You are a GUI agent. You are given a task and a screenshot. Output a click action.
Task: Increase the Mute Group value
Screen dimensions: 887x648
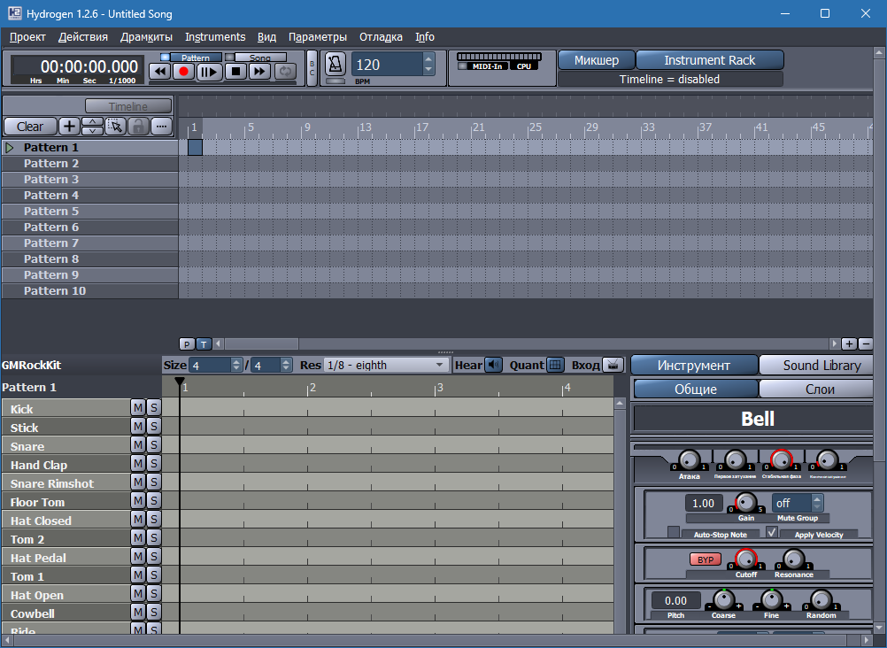click(817, 498)
